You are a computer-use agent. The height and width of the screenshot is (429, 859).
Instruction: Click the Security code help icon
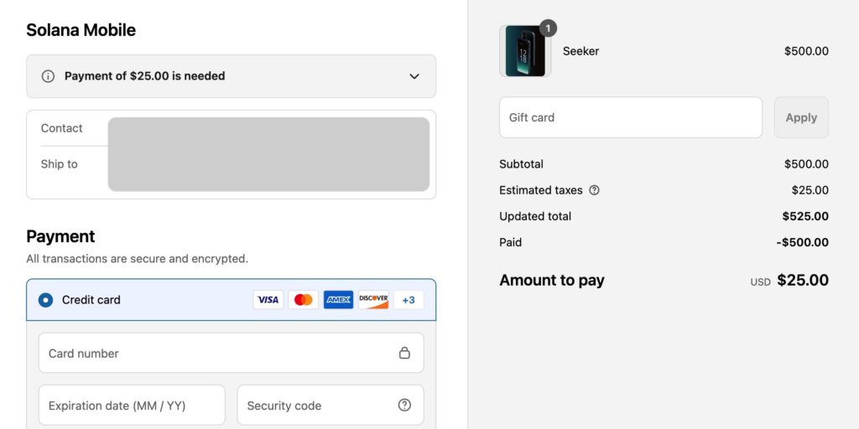coord(404,406)
